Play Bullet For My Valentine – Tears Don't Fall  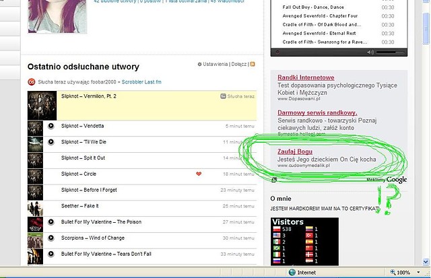tap(51, 254)
